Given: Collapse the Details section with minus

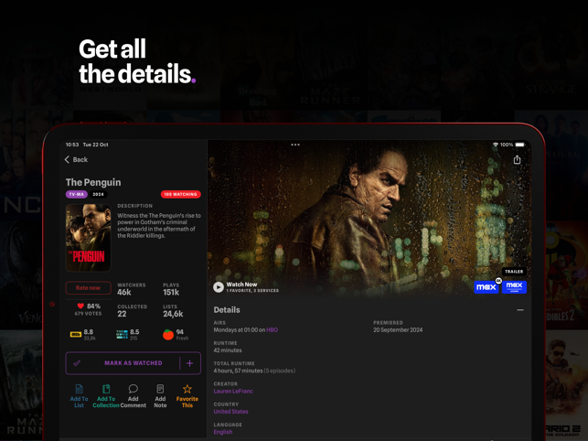Looking at the screenshot, I should (x=520, y=310).
